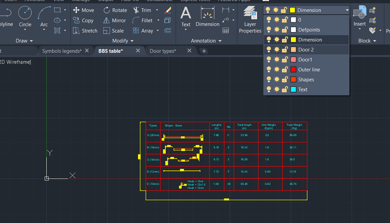Toggle freeze icon of Shapes layer
Viewport: 390px width, 223px height.
point(276,80)
